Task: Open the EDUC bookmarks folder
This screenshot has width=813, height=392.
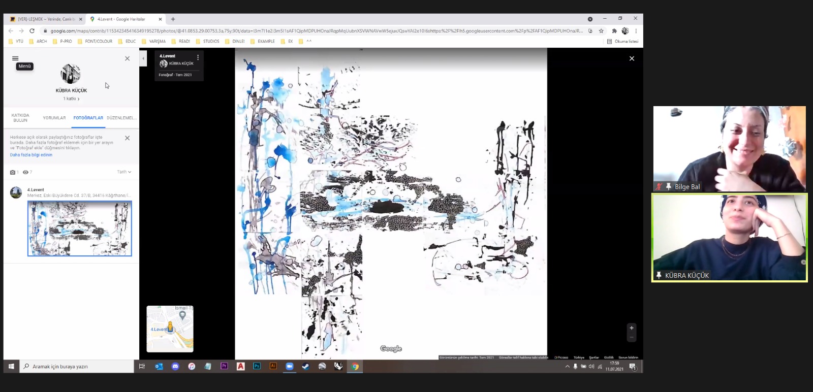Action: click(x=127, y=42)
